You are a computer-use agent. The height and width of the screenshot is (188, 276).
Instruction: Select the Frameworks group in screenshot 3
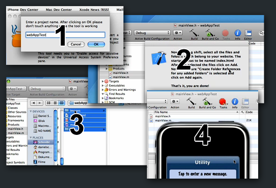pos(15,120)
